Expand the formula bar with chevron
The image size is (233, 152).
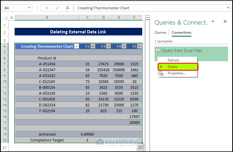click(228, 8)
